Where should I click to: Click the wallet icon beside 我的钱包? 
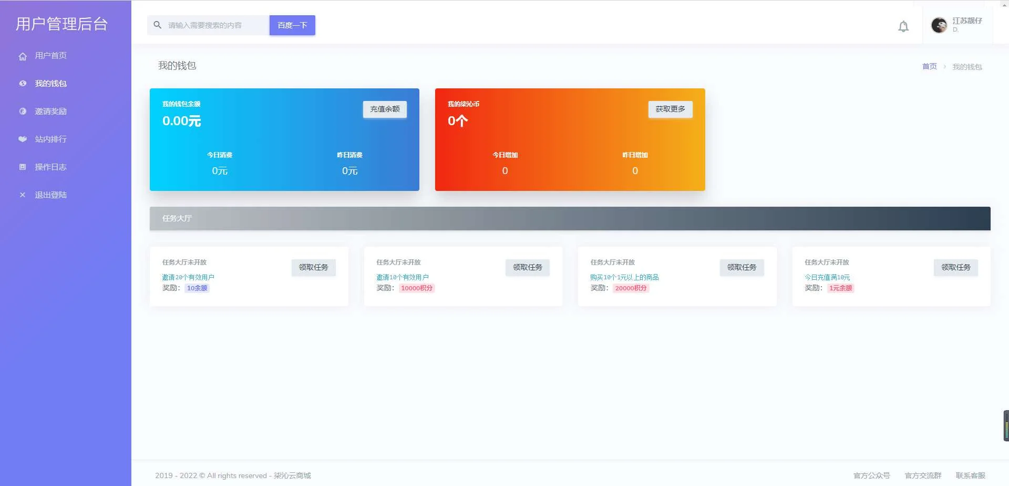tap(23, 84)
